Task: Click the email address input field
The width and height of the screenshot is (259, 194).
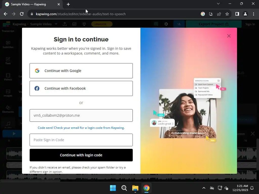Action: 81,115
